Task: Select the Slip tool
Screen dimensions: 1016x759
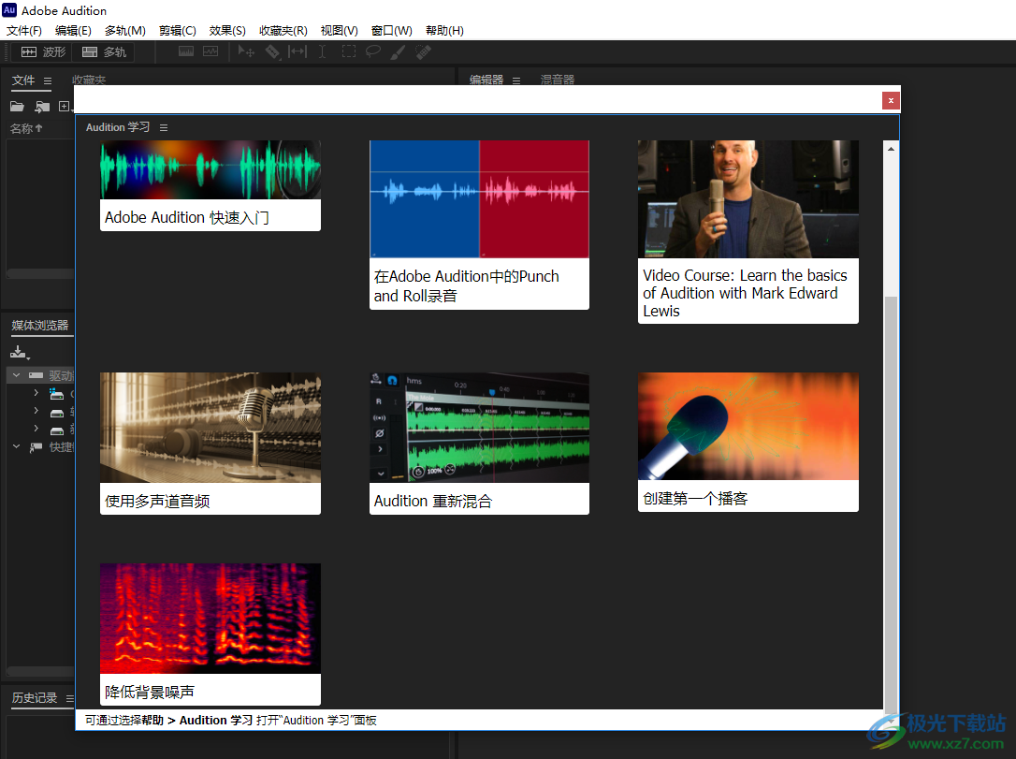Action: click(297, 51)
